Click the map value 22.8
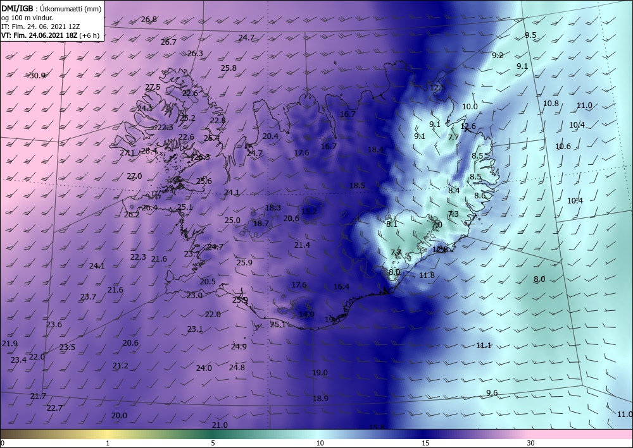The image size is (633, 448). click(218, 120)
